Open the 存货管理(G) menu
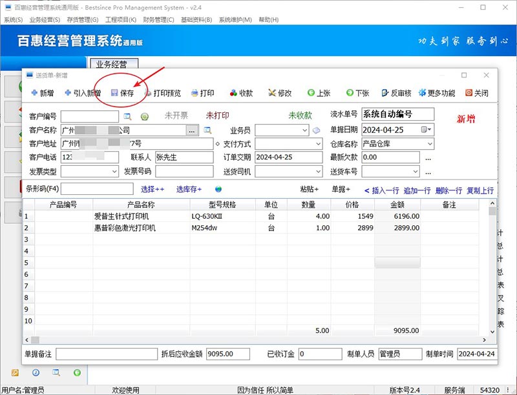Image resolution: width=517 pixels, height=395 pixels. (x=83, y=20)
